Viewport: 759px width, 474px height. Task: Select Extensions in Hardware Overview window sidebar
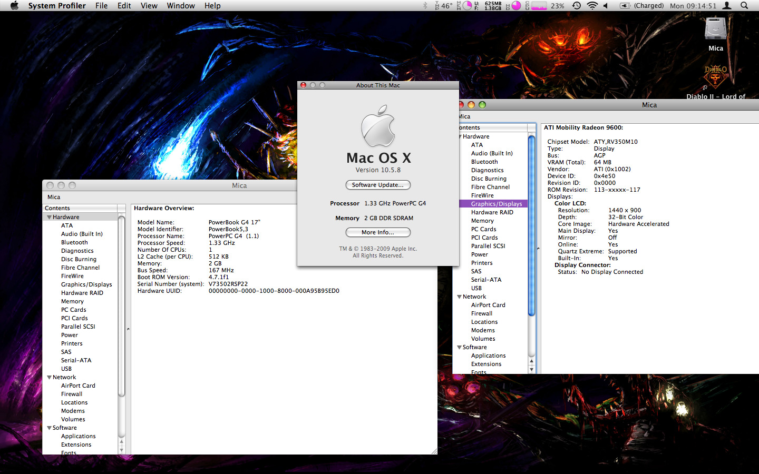76,445
